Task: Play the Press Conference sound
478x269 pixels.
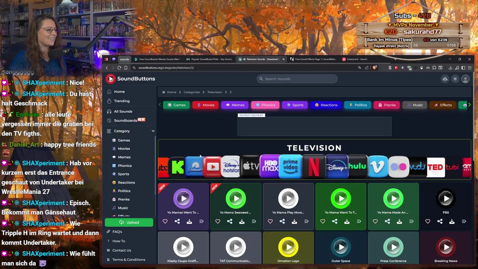Action: [393, 247]
